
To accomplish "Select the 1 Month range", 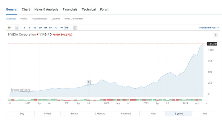I will click(74, 114).
